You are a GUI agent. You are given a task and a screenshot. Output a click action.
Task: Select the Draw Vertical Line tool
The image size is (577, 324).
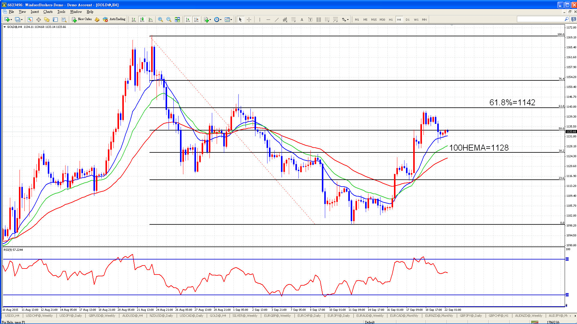[x=259, y=19]
